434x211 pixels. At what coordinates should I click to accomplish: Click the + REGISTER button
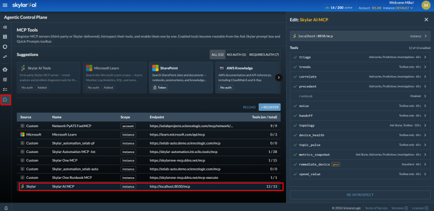(x=270, y=107)
